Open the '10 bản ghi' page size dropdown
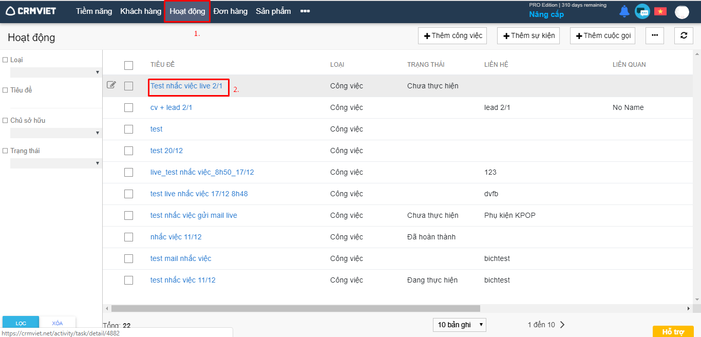Screen dimensions: 701x337 click(x=459, y=325)
